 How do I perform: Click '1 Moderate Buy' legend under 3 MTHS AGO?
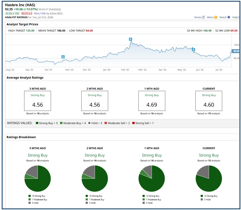(40, 200)
